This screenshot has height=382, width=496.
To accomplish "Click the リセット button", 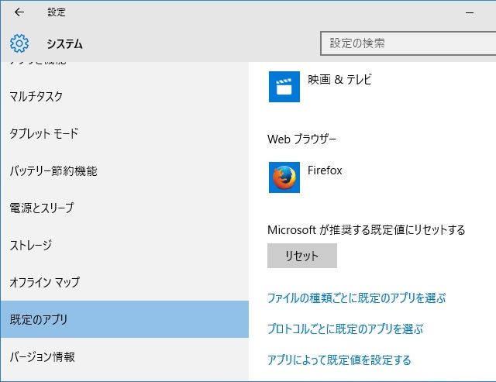I will pyautogui.click(x=302, y=256).
